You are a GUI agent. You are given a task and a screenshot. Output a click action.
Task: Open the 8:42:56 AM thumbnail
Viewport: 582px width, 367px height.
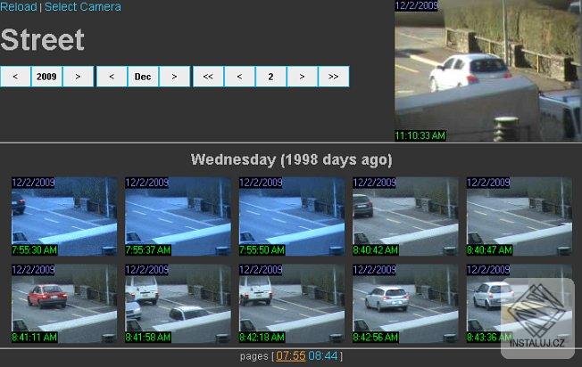click(405, 303)
